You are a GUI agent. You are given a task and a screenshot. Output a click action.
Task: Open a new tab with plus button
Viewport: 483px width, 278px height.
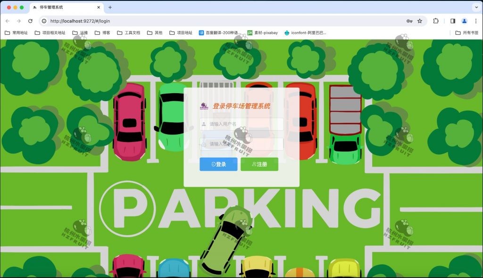pyautogui.click(x=110, y=8)
